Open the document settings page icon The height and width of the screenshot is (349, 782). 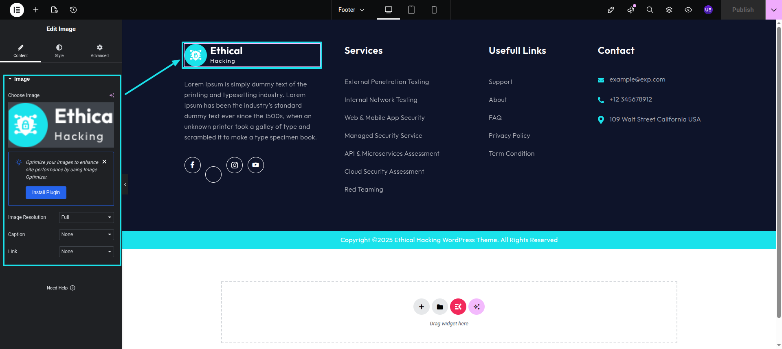[54, 10]
